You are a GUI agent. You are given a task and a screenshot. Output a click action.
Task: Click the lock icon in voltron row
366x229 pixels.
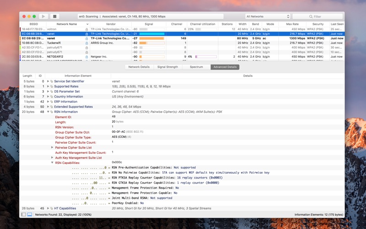86,29
